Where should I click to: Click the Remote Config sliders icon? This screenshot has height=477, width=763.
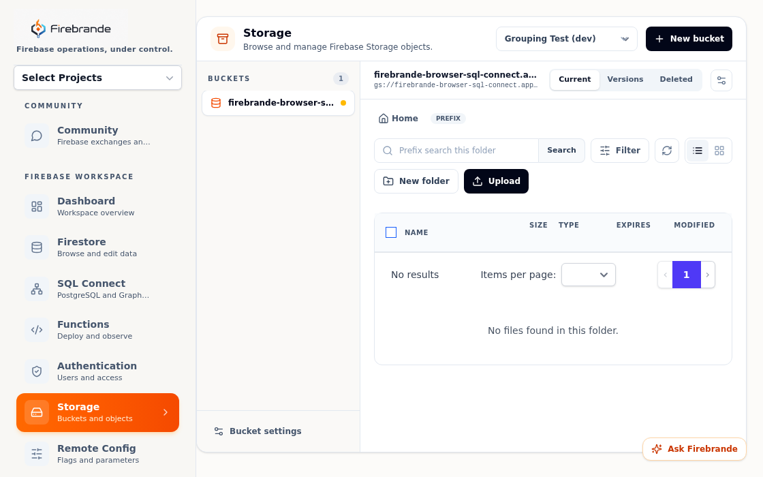tap(37, 454)
